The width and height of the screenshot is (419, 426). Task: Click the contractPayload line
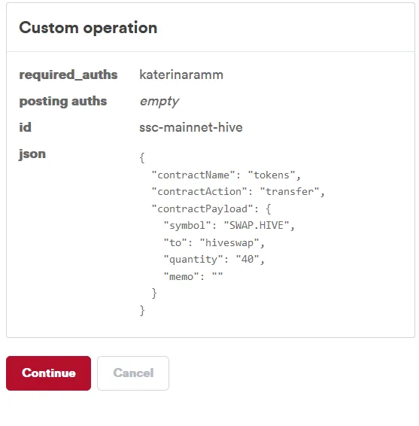(x=211, y=209)
